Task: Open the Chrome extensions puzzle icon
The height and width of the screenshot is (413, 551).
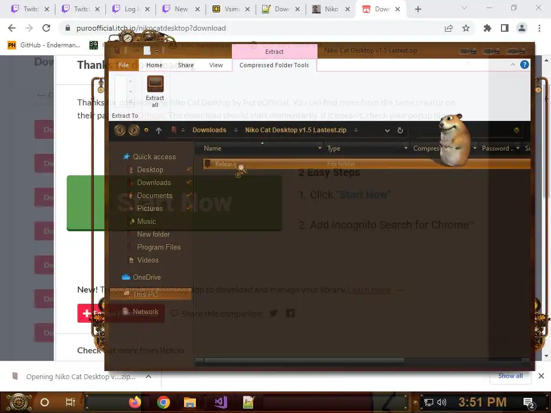Action: pos(487,28)
